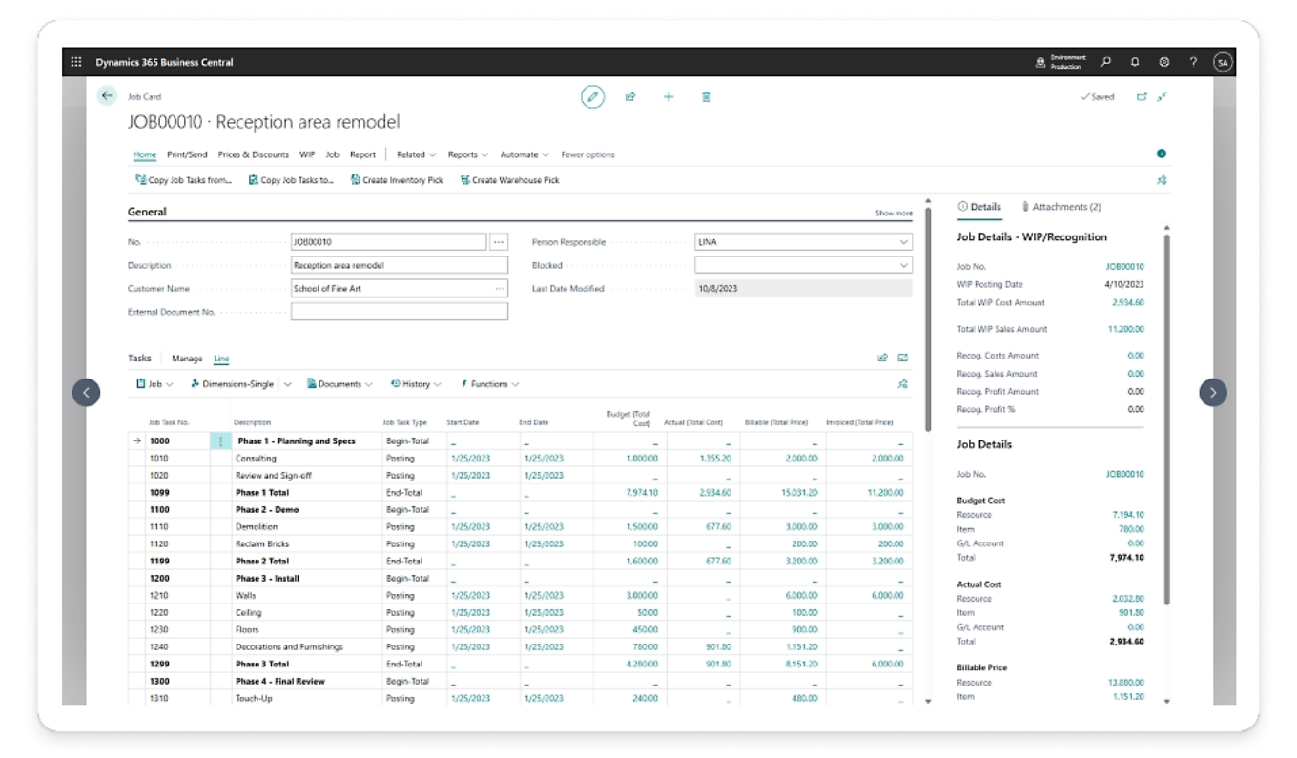The width and height of the screenshot is (1297, 758).
Task: Click the help question mark icon
Action: pyautogui.click(x=1193, y=62)
